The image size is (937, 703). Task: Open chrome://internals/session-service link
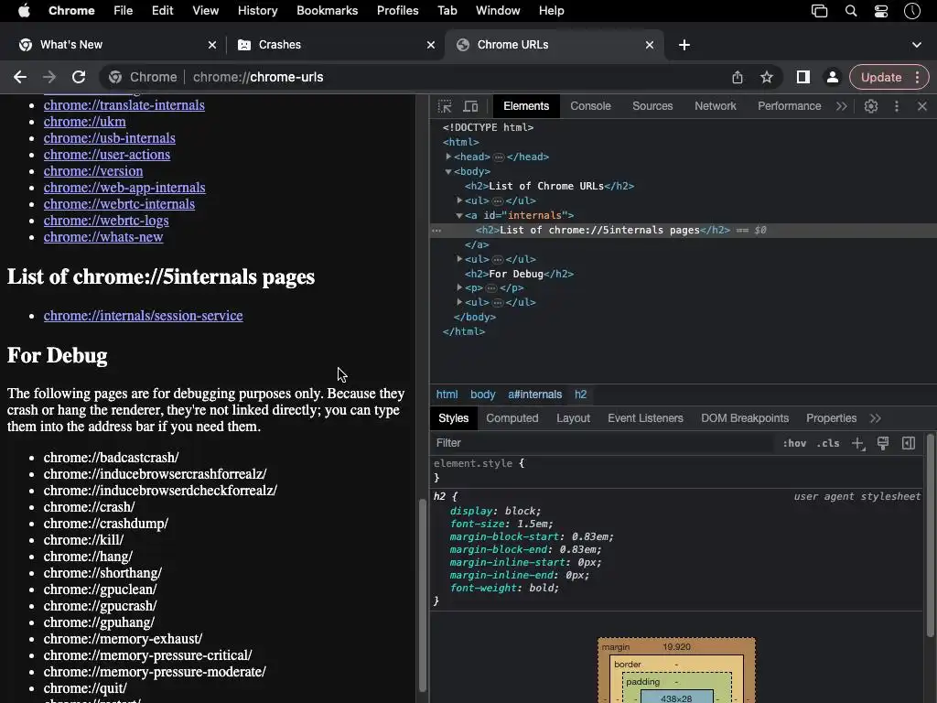143,316
